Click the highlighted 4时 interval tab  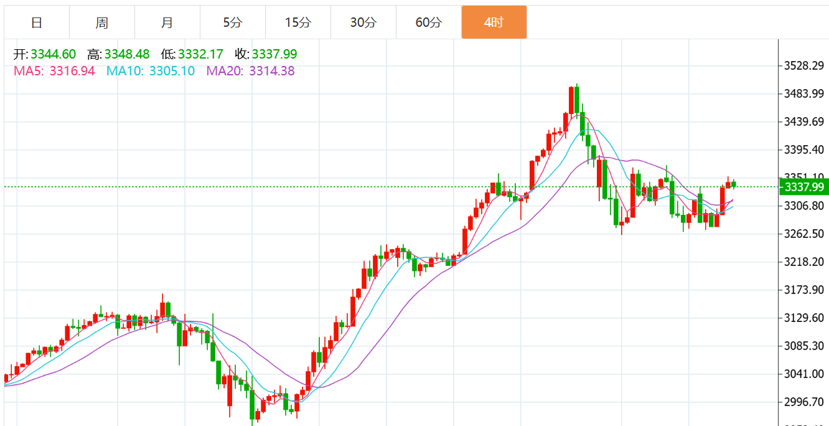point(494,22)
